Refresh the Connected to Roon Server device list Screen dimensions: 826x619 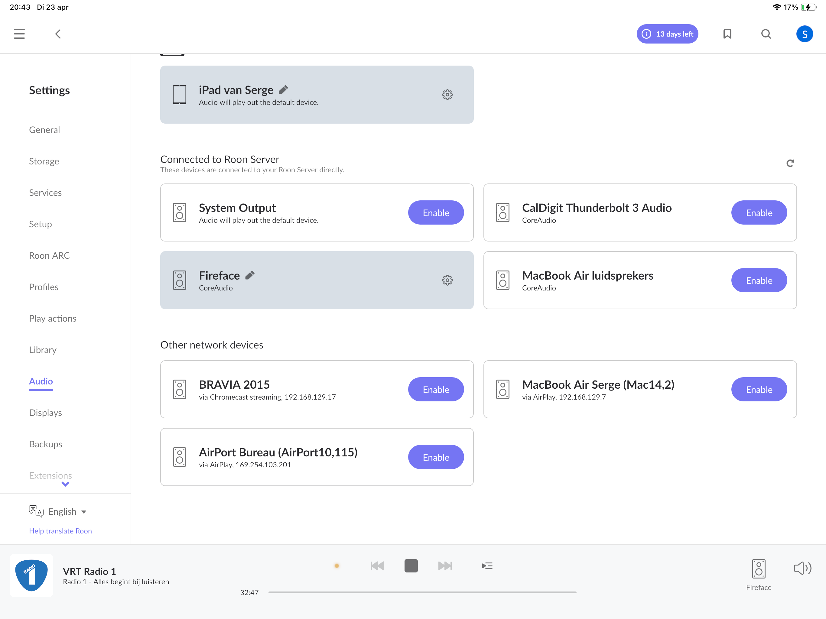coord(790,163)
